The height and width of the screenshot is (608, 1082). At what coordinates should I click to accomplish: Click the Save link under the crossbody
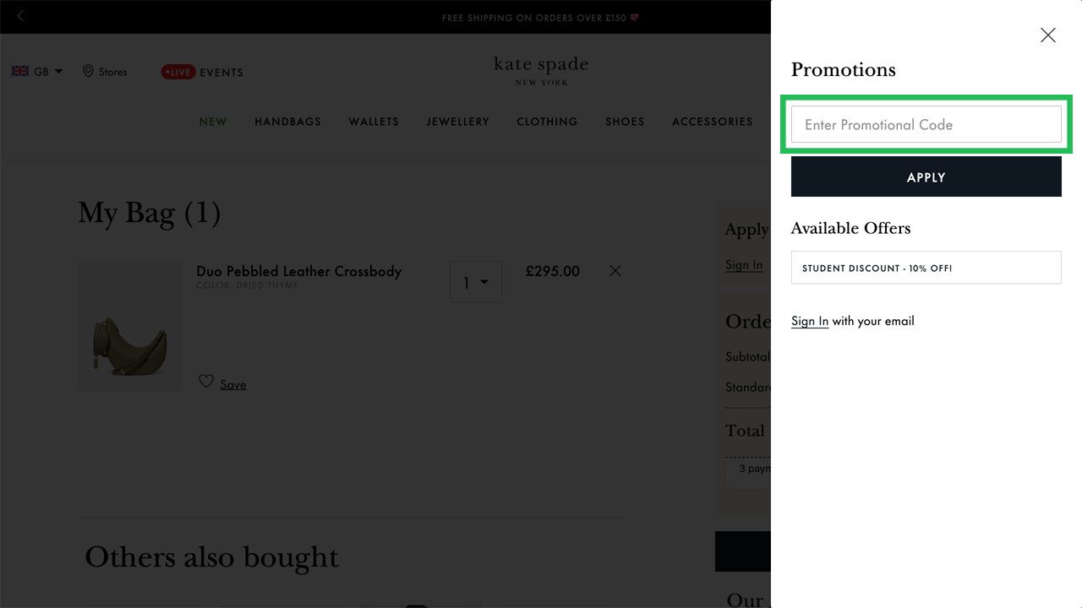[x=233, y=384]
